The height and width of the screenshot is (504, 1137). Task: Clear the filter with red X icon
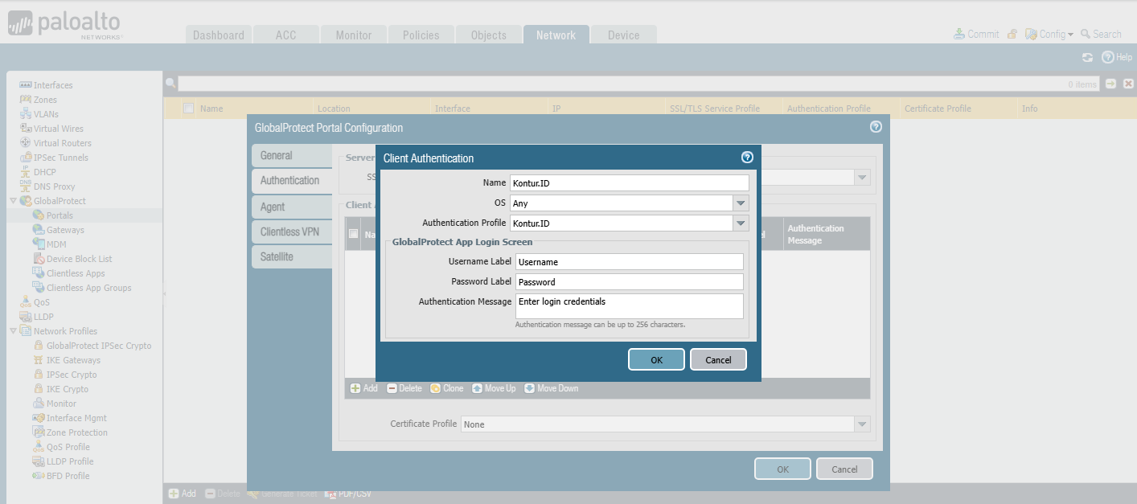click(x=1128, y=84)
